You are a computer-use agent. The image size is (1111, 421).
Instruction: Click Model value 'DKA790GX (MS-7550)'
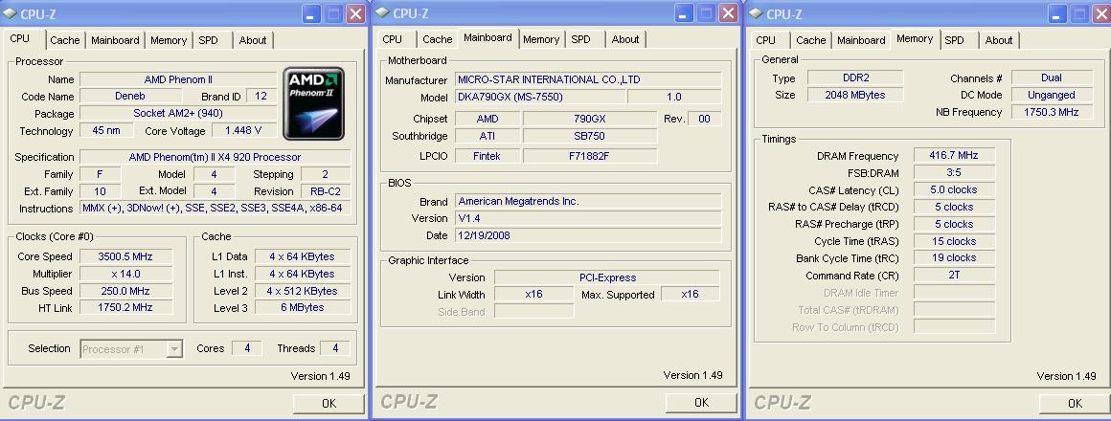click(x=540, y=97)
